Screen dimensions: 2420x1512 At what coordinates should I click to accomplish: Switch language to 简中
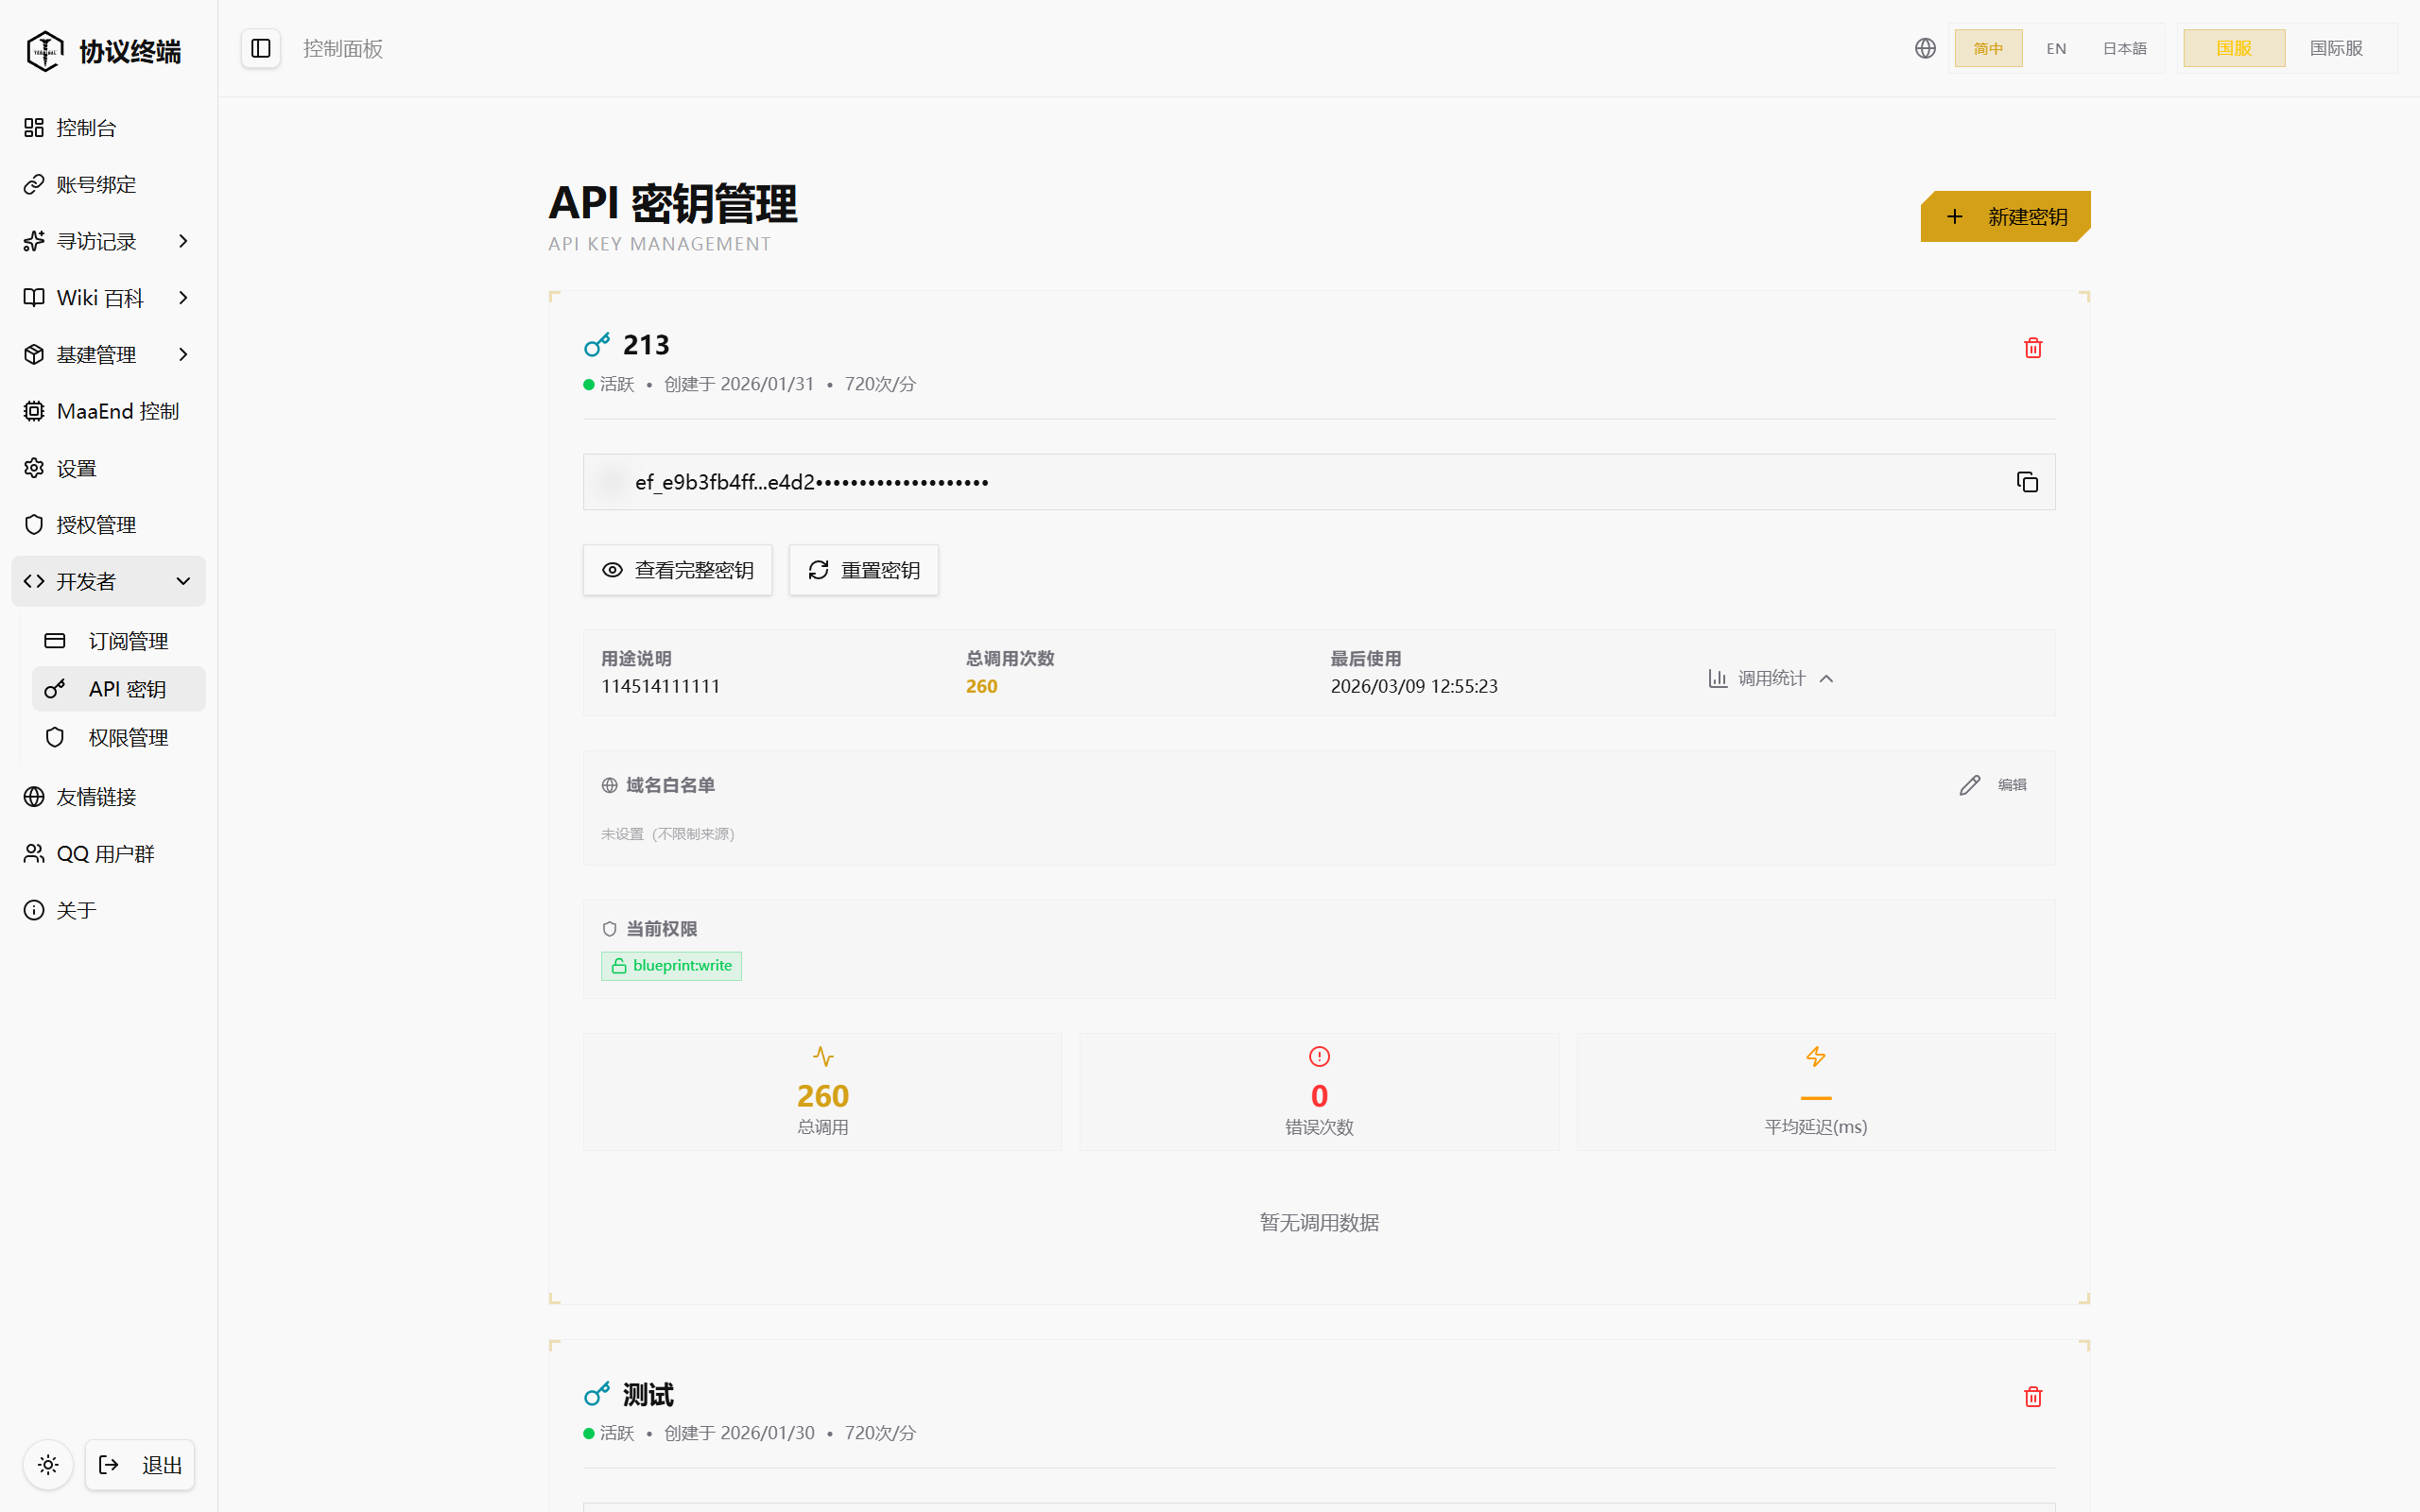click(x=1988, y=48)
